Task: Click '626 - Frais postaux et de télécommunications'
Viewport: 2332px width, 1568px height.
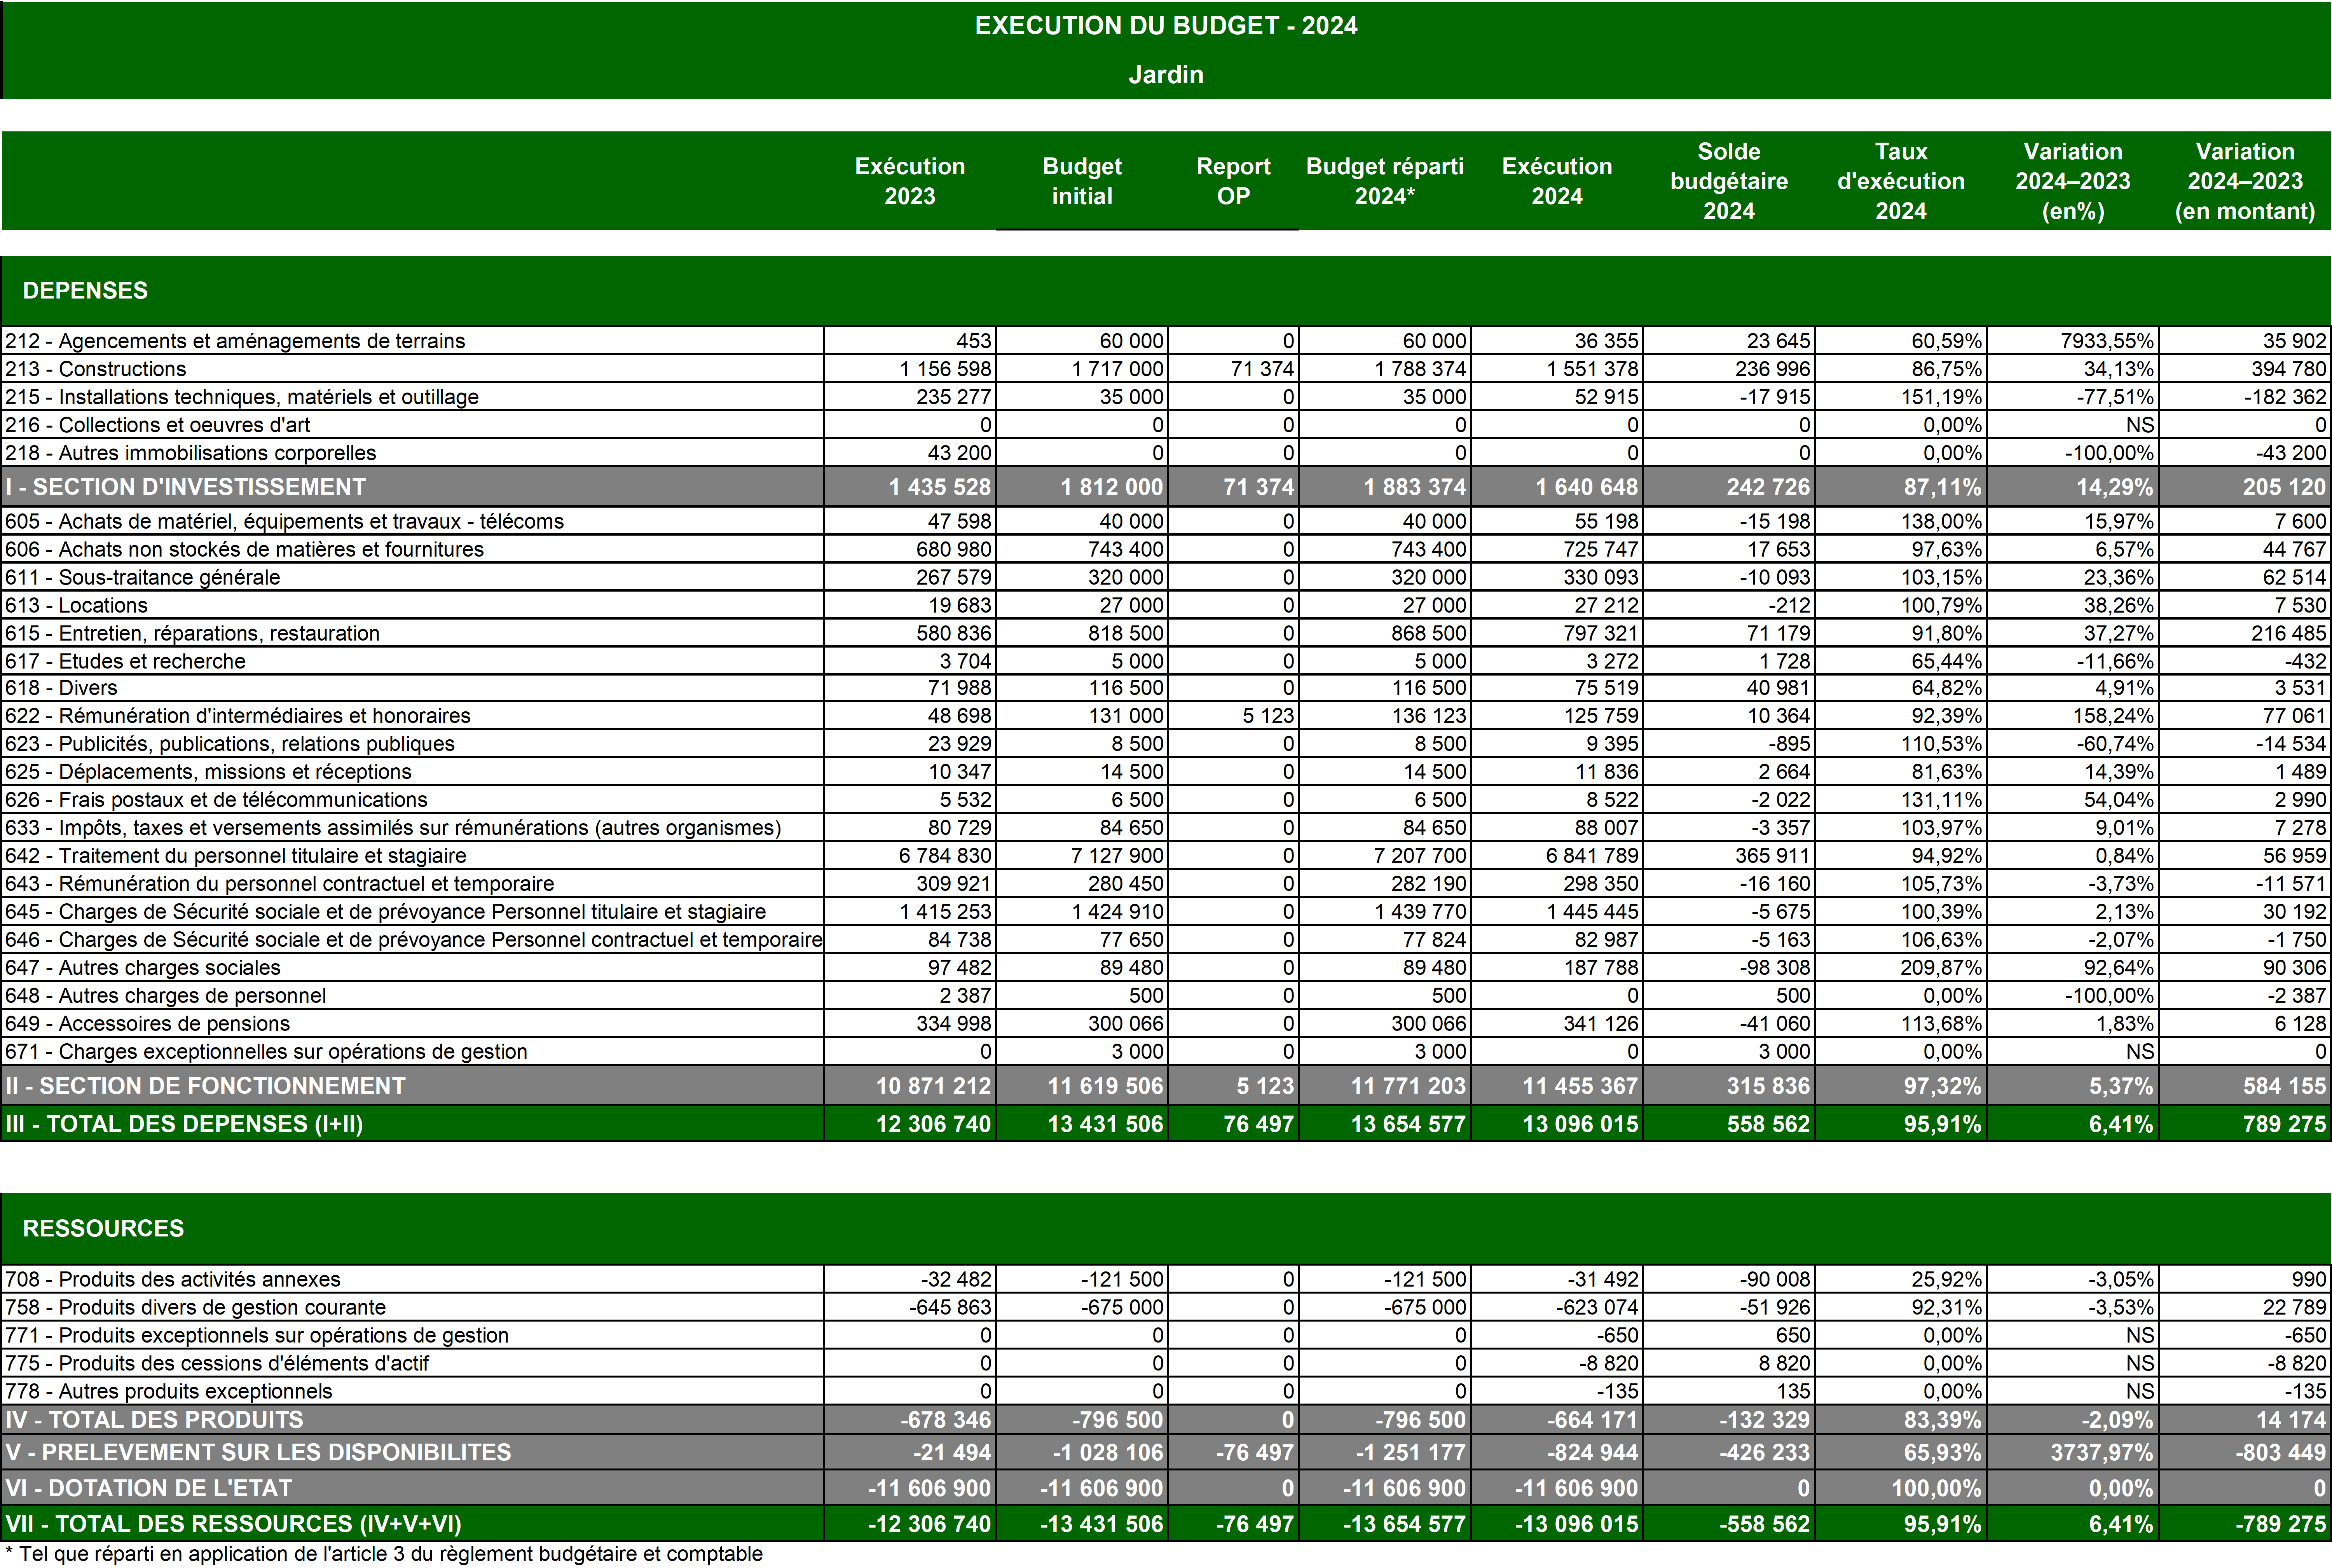Action: pyautogui.click(x=216, y=800)
